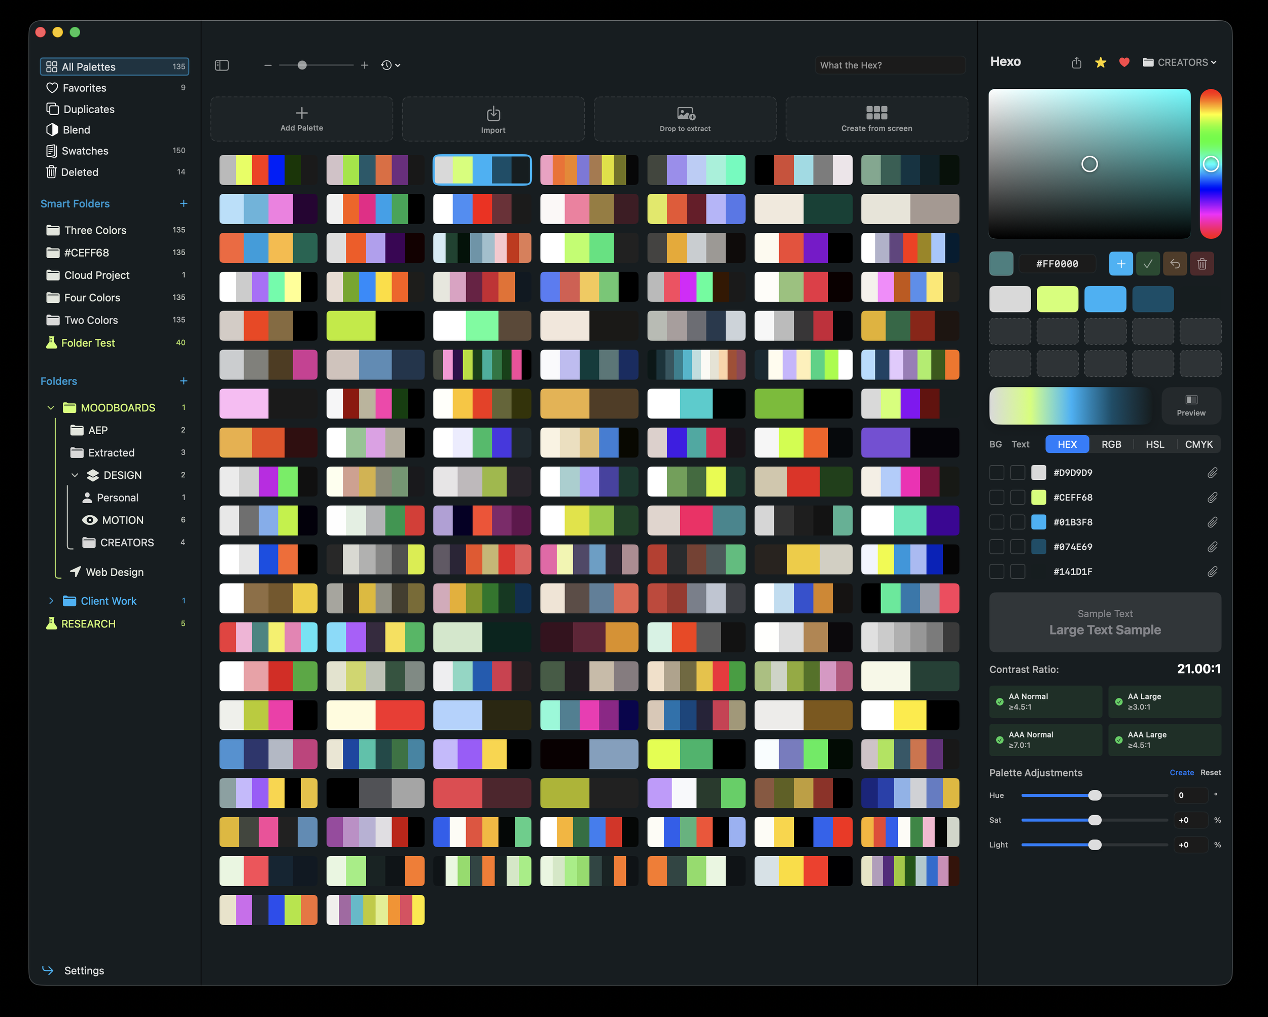
Task: Click the red trash delete color icon
Action: [1202, 264]
